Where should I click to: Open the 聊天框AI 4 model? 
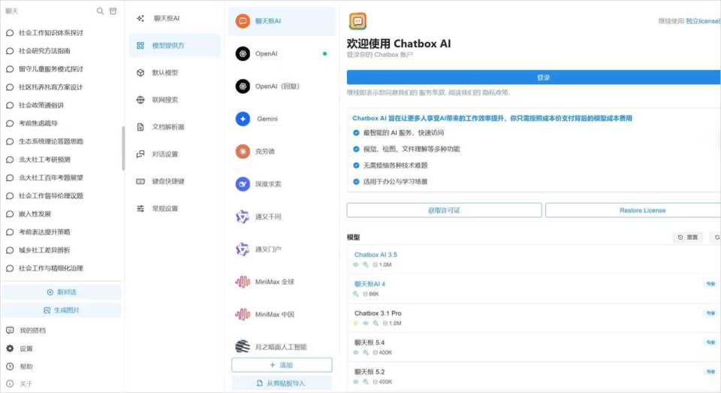[x=370, y=284]
